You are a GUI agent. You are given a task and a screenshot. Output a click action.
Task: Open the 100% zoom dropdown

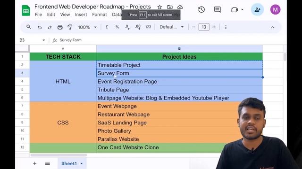click(87, 27)
